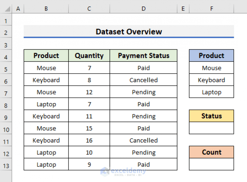Screen dimensions: 247x182
Task: Select Keyboard in row 11 of column B
Action: 46,140
